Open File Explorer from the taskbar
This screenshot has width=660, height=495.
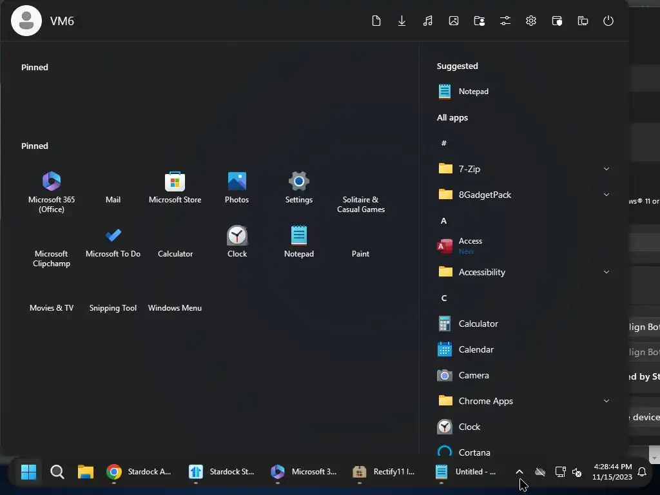pos(86,472)
